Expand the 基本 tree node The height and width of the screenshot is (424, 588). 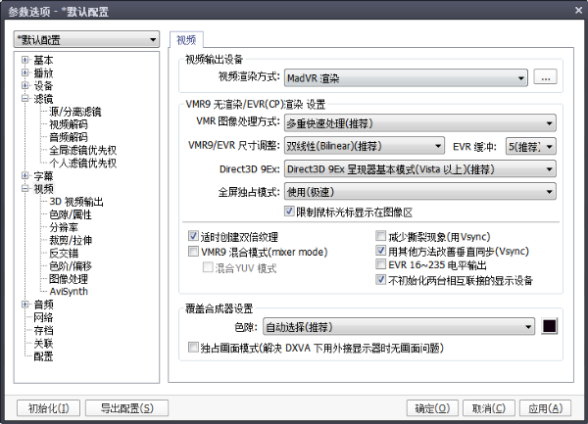(x=24, y=61)
